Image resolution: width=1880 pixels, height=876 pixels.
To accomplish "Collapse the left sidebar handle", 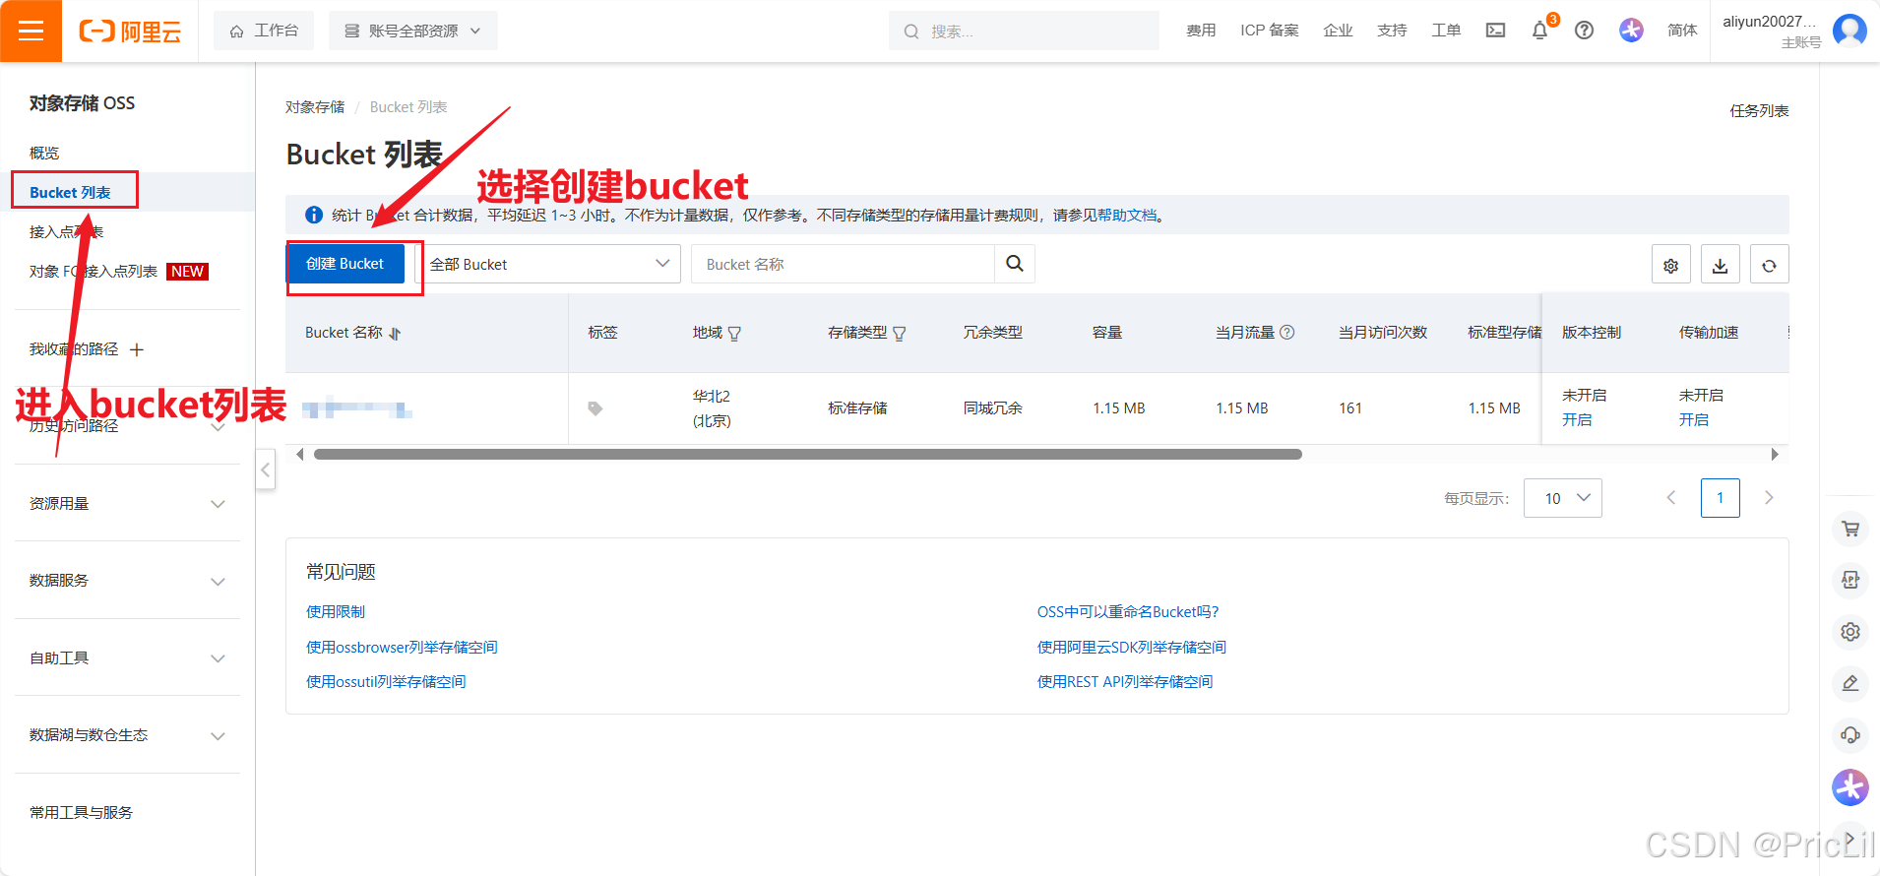I will pyautogui.click(x=265, y=469).
